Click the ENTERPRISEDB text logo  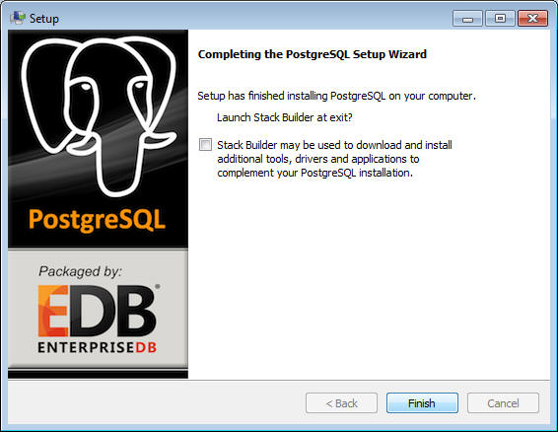click(98, 347)
